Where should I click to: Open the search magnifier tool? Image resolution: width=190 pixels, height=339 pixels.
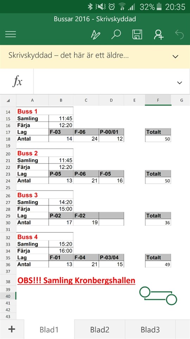[x=116, y=34]
